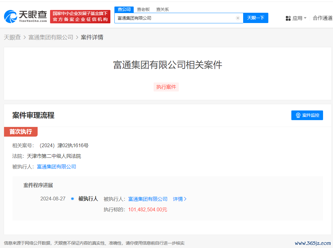Click the 案件监控 button

pos(307,115)
